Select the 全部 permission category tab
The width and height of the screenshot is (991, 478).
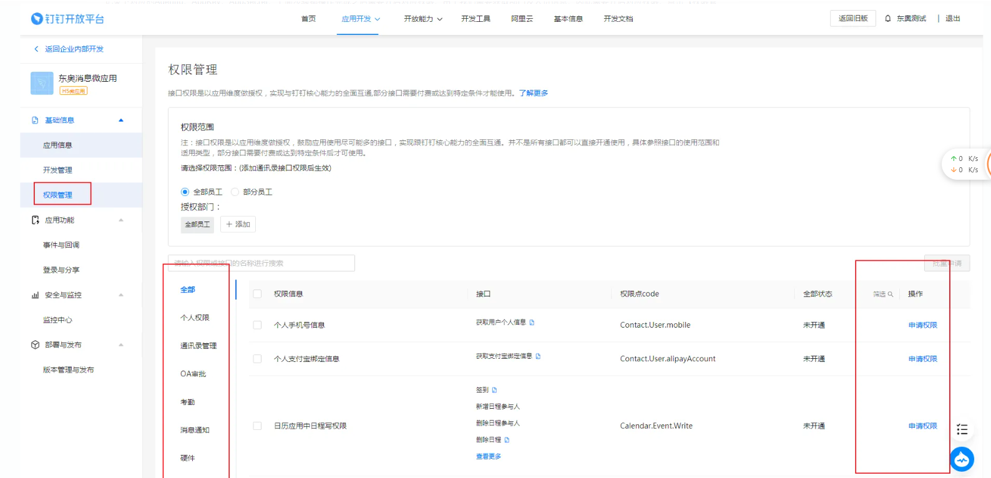click(188, 290)
